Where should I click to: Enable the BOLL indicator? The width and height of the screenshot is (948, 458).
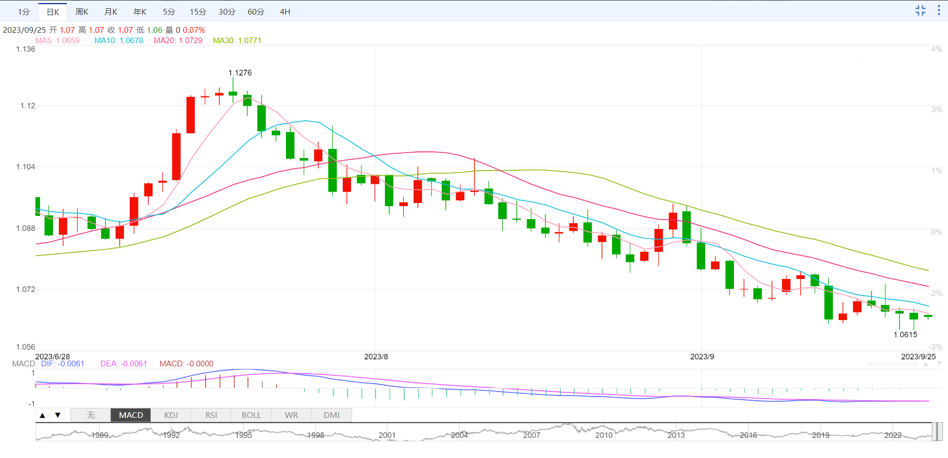pos(251,415)
